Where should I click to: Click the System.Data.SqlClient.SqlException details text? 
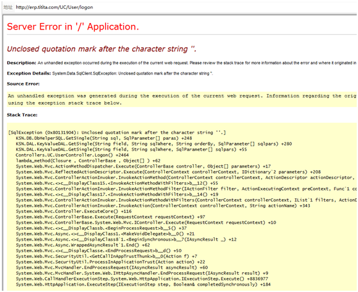(x=133, y=74)
